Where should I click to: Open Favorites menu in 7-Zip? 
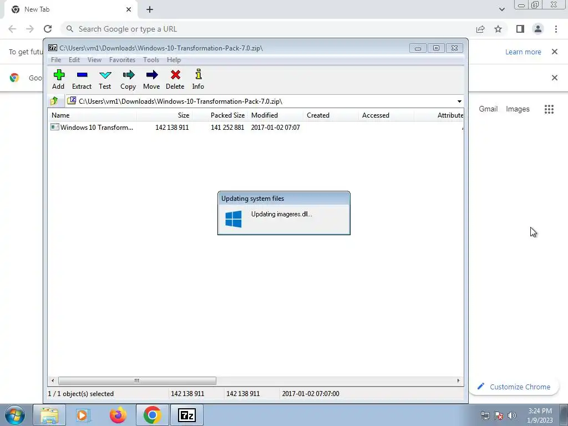pyautogui.click(x=122, y=60)
